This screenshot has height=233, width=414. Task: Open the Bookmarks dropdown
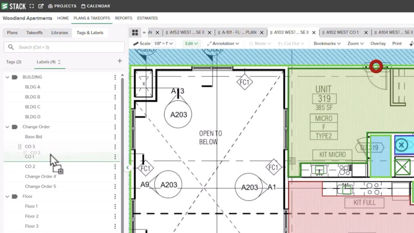click(x=327, y=43)
